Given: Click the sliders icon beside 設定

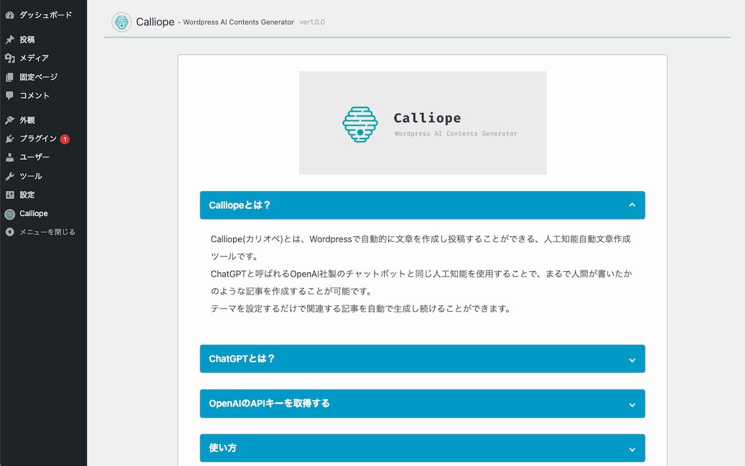Looking at the screenshot, I should pyautogui.click(x=10, y=195).
